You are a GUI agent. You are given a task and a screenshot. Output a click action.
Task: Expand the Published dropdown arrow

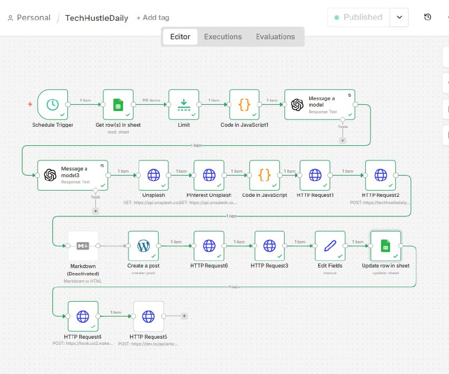pos(399,17)
